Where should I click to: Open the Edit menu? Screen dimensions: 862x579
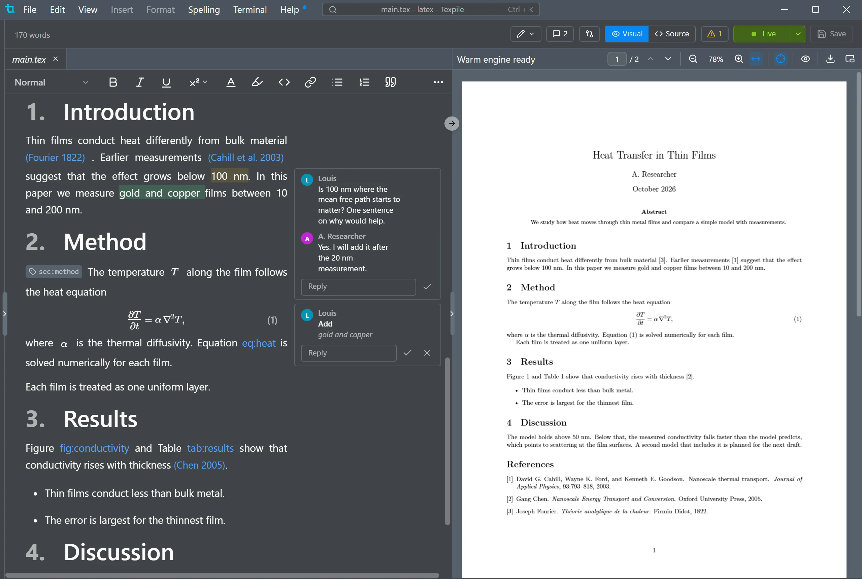57,10
